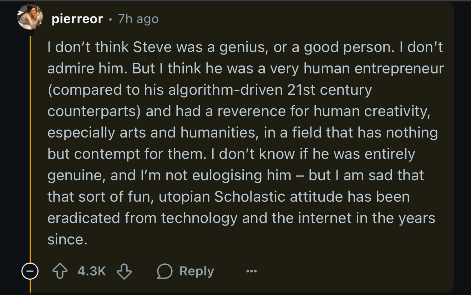Downvote the comment about Steve

tap(125, 271)
